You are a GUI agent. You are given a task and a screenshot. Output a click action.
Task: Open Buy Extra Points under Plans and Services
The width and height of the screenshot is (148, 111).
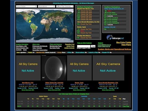pyautogui.click(x=55, y=48)
